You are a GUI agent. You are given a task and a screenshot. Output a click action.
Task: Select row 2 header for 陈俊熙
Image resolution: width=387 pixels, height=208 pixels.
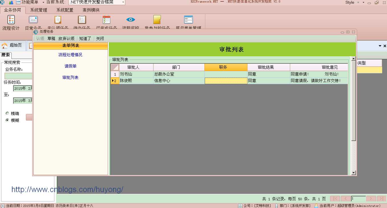[x=115, y=81]
